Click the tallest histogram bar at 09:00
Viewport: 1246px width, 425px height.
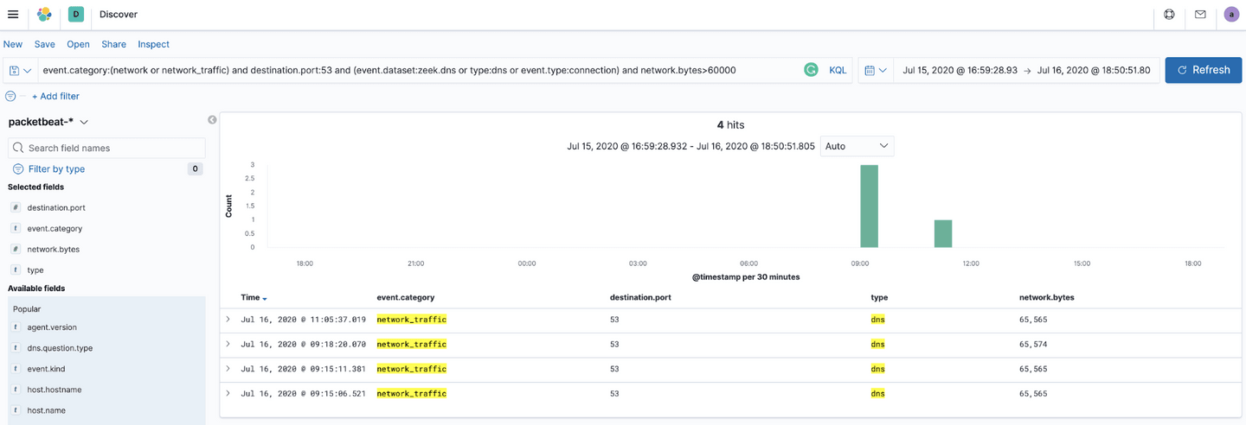coord(869,206)
